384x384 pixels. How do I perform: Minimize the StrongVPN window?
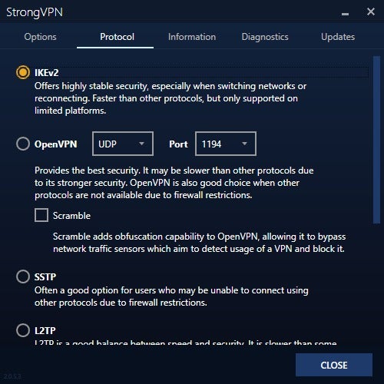pos(345,14)
